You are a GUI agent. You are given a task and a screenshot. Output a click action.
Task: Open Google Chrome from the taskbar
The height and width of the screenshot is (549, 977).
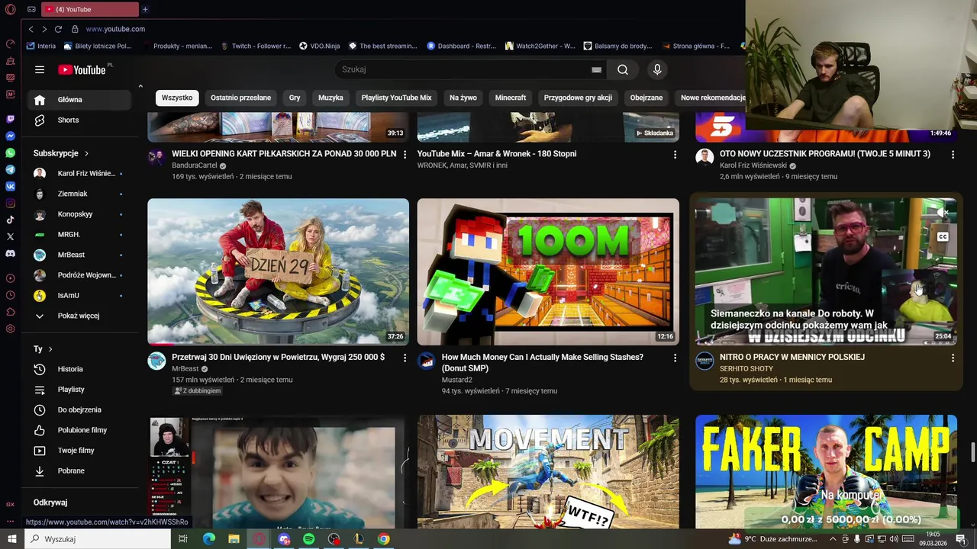pos(384,539)
